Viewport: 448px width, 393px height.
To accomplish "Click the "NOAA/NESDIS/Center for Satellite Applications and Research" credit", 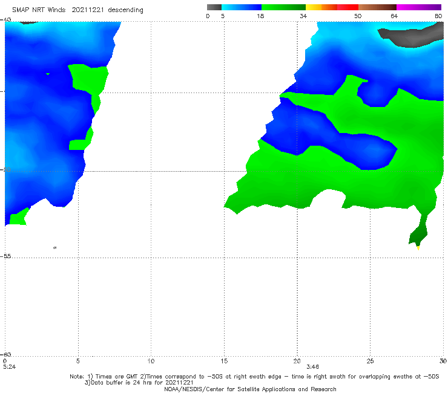I will pyautogui.click(x=250, y=389).
